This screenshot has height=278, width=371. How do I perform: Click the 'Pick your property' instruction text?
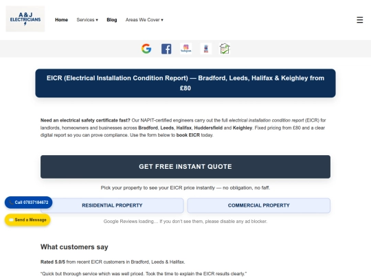pyautogui.click(x=185, y=187)
